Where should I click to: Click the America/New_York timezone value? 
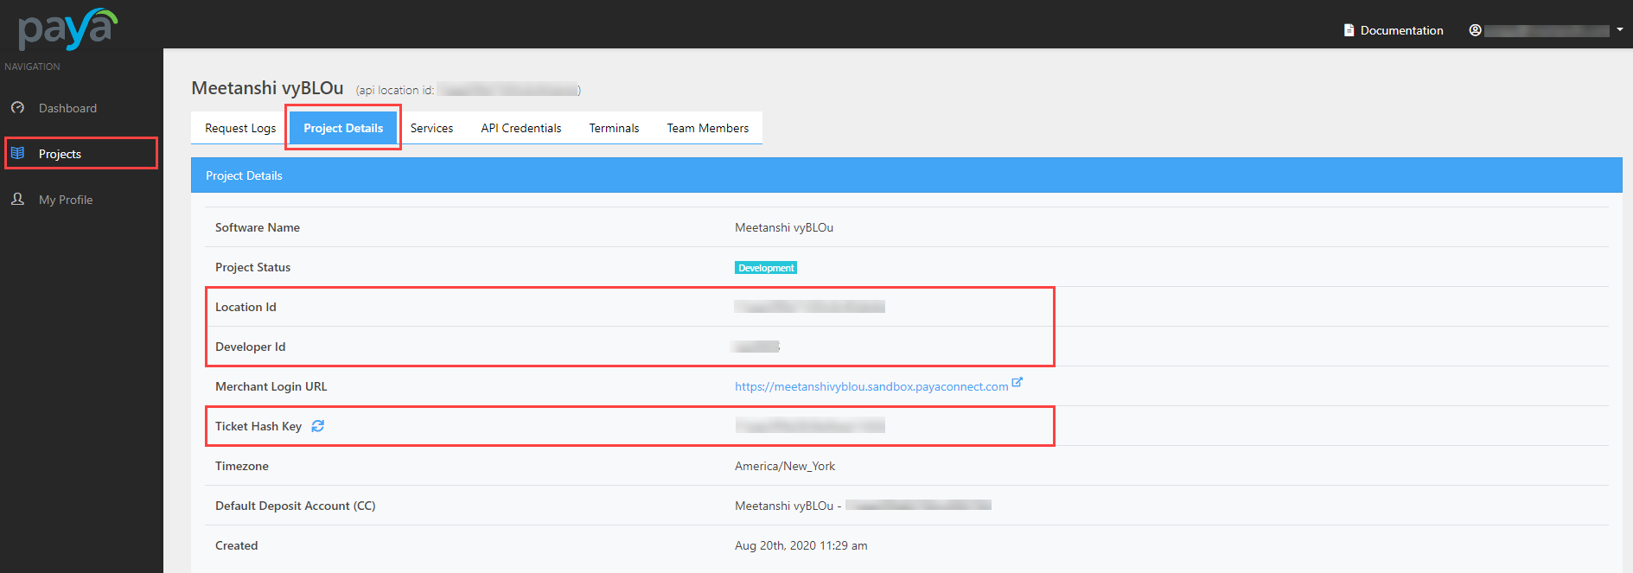785,466
